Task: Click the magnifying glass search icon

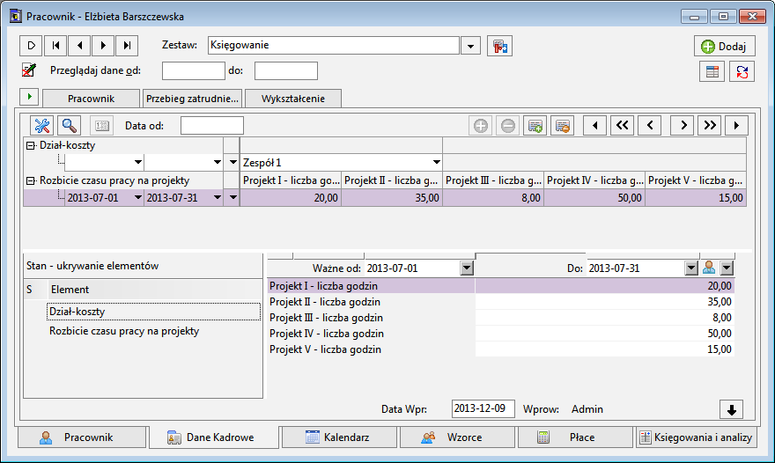Action: [x=69, y=126]
